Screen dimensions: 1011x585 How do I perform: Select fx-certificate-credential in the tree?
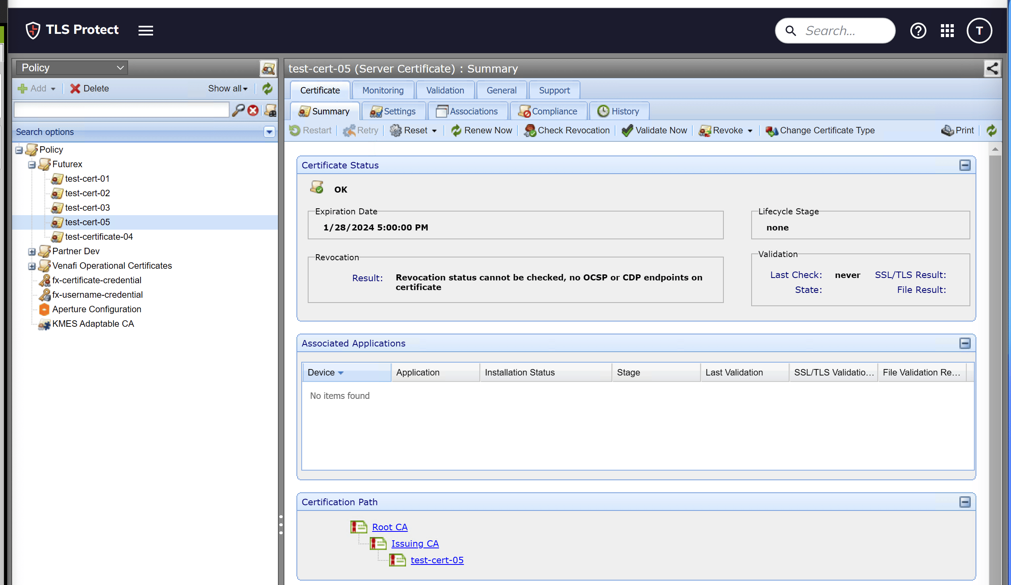[x=97, y=280]
